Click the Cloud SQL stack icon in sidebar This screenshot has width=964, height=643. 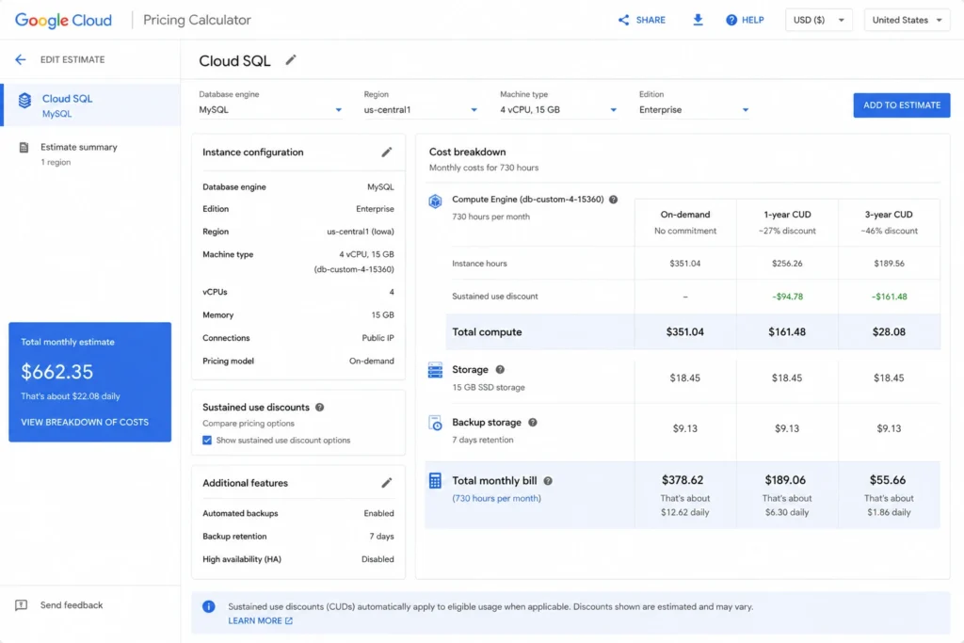click(24, 100)
